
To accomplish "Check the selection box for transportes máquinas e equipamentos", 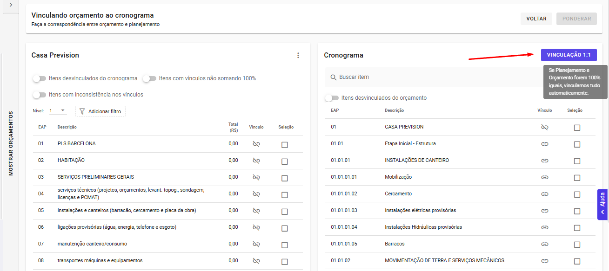I will 285,262.
